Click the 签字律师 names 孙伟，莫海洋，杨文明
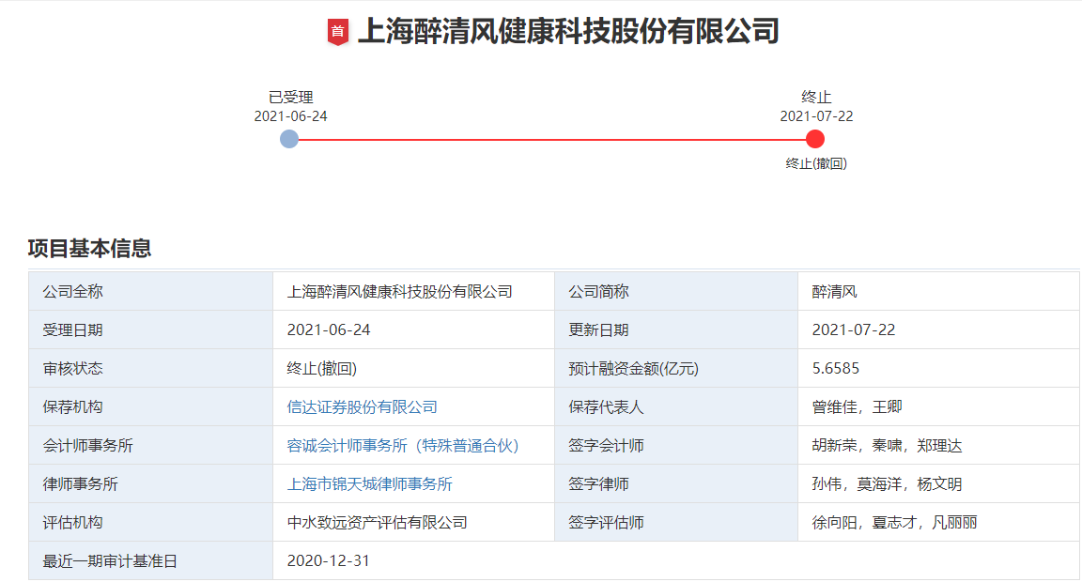This screenshot has width=1082, height=582. pyautogui.click(x=887, y=484)
